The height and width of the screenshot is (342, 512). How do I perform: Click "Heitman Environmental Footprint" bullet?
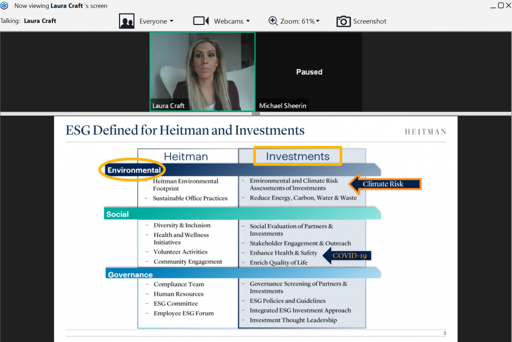click(185, 185)
